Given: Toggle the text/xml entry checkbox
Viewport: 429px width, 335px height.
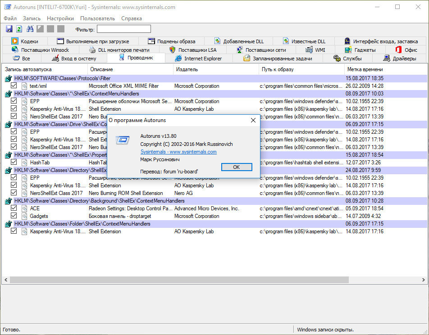Looking at the screenshot, I should [14, 86].
